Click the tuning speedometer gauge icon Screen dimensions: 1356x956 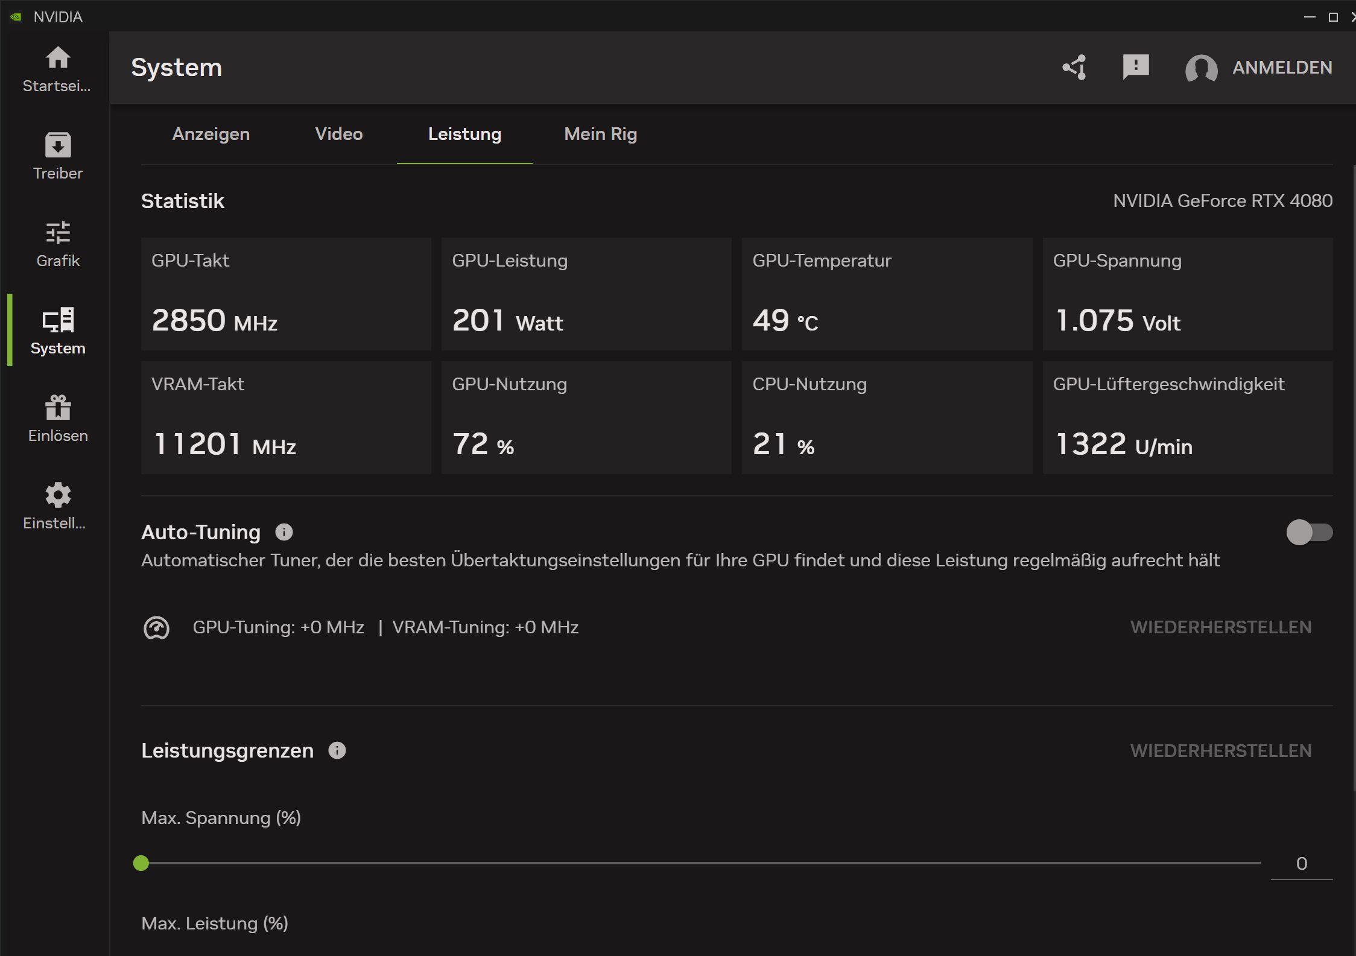coord(156,628)
